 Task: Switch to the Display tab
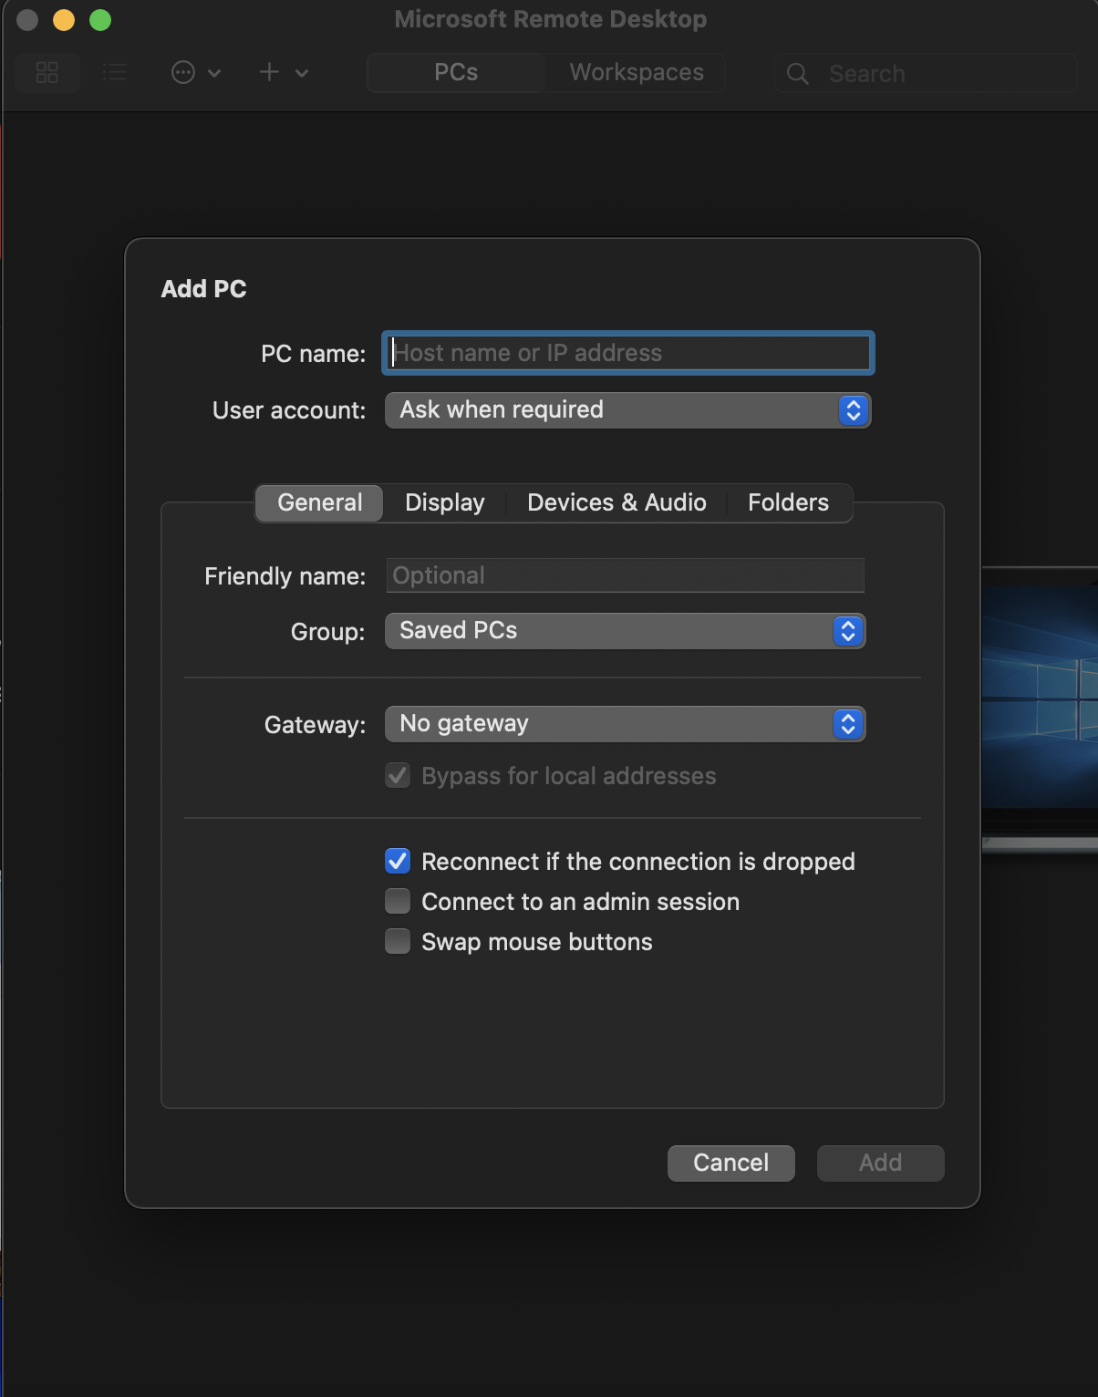(x=445, y=502)
